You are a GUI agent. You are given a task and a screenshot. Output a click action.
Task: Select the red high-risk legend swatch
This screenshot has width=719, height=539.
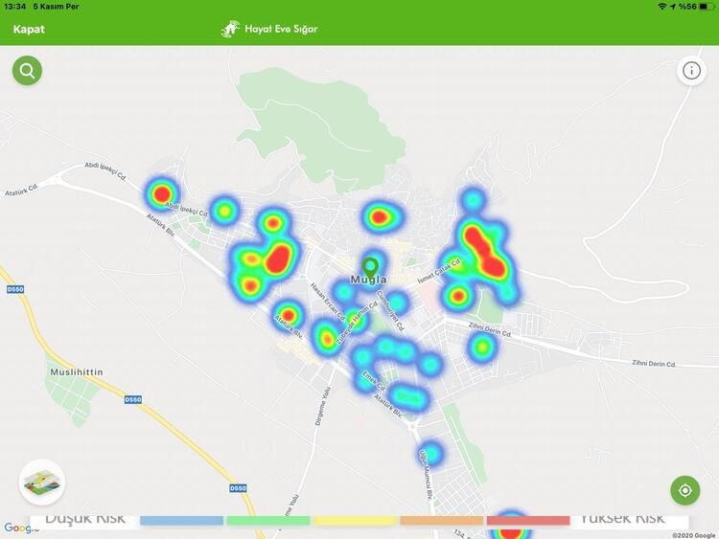click(528, 520)
